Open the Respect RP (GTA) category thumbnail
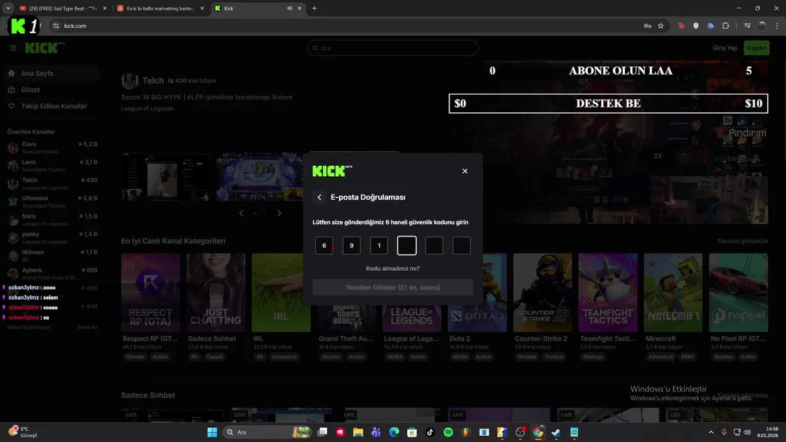The width and height of the screenshot is (786, 442). point(150,293)
